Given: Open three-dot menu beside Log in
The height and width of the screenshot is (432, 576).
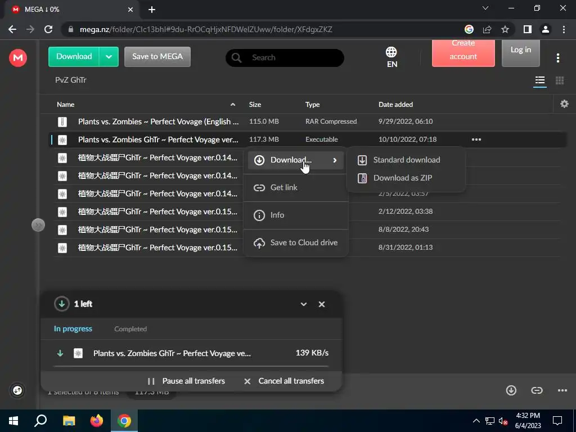Looking at the screenshot, I should [557, 58].
